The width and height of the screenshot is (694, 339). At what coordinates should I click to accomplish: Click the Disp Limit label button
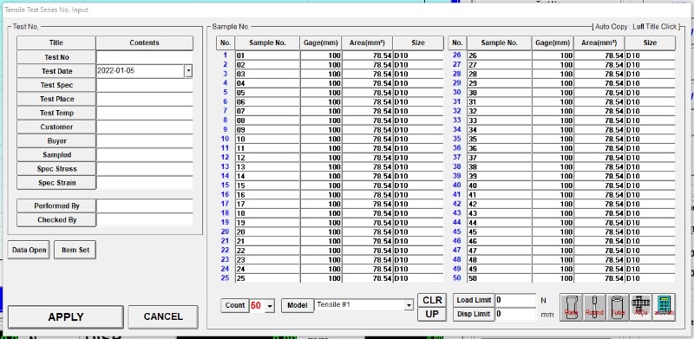coord(474,314)
